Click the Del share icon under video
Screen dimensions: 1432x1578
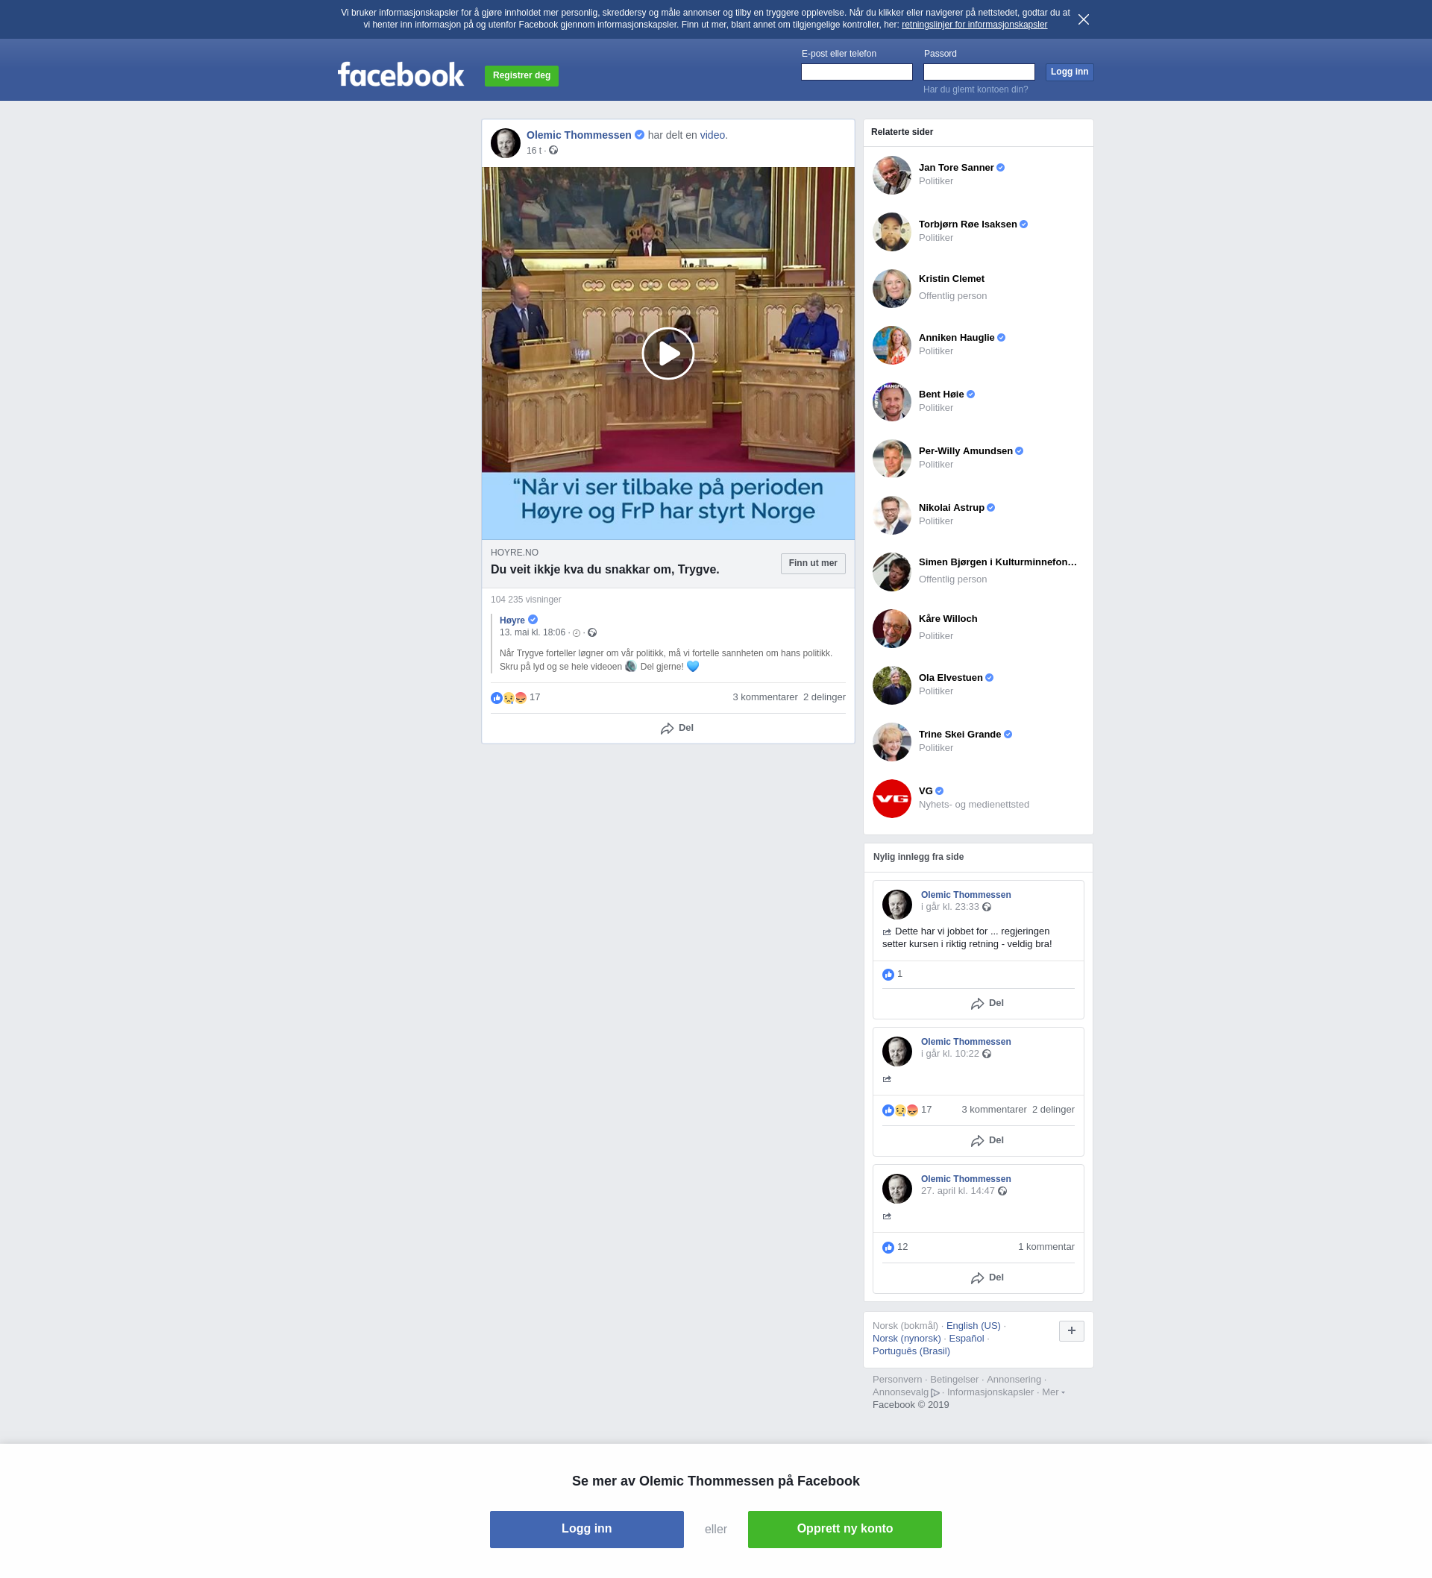click(x=667, y=729)
